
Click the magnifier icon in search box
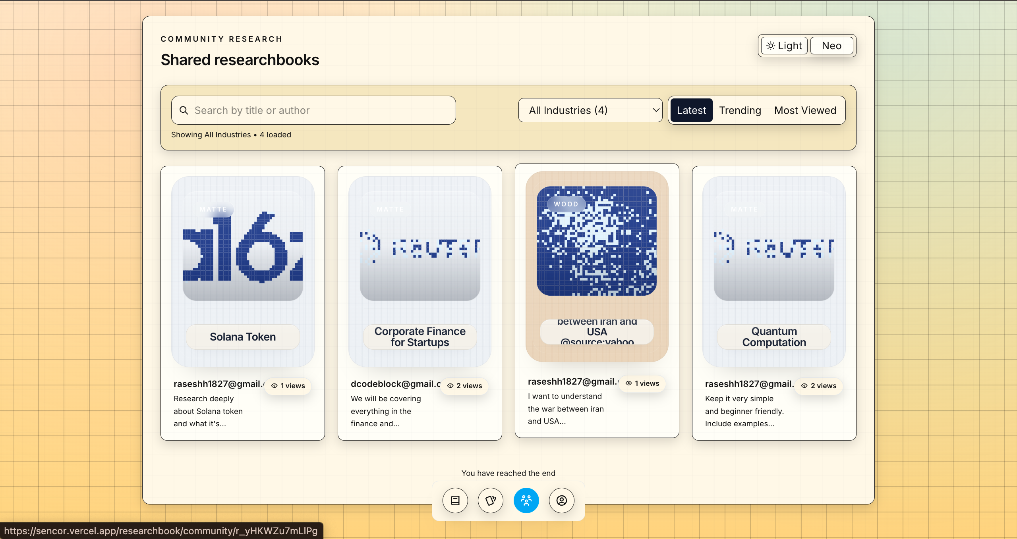(x=184, y=110)
